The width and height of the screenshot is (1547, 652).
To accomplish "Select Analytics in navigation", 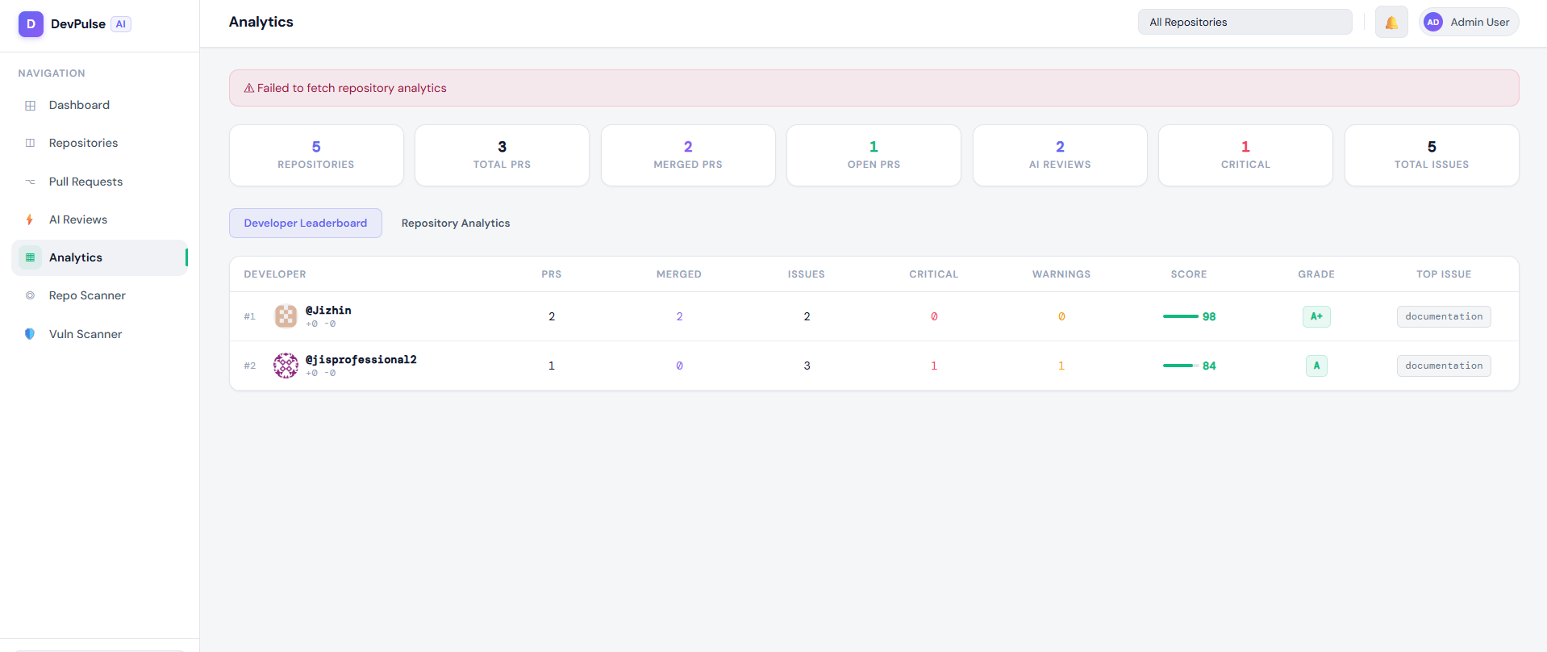I will click(x=100, y=257).
